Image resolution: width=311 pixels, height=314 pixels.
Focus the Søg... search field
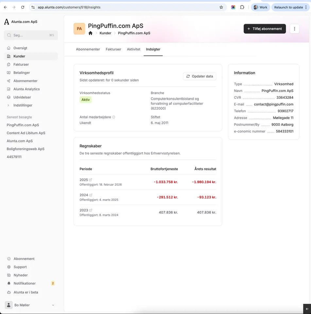[31, 35]
